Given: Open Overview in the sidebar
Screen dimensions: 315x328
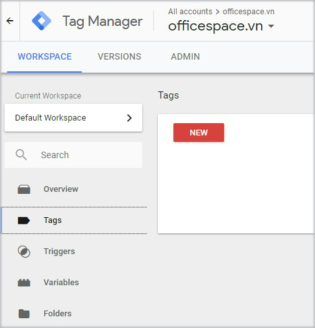Looking at the screenshot, I should 74,189.
